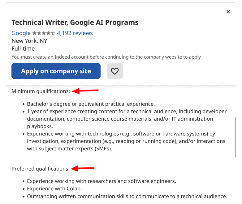Click the vertical scrollbar thumb
Viewport: 242px width, 204px height.
pos(235,137)
